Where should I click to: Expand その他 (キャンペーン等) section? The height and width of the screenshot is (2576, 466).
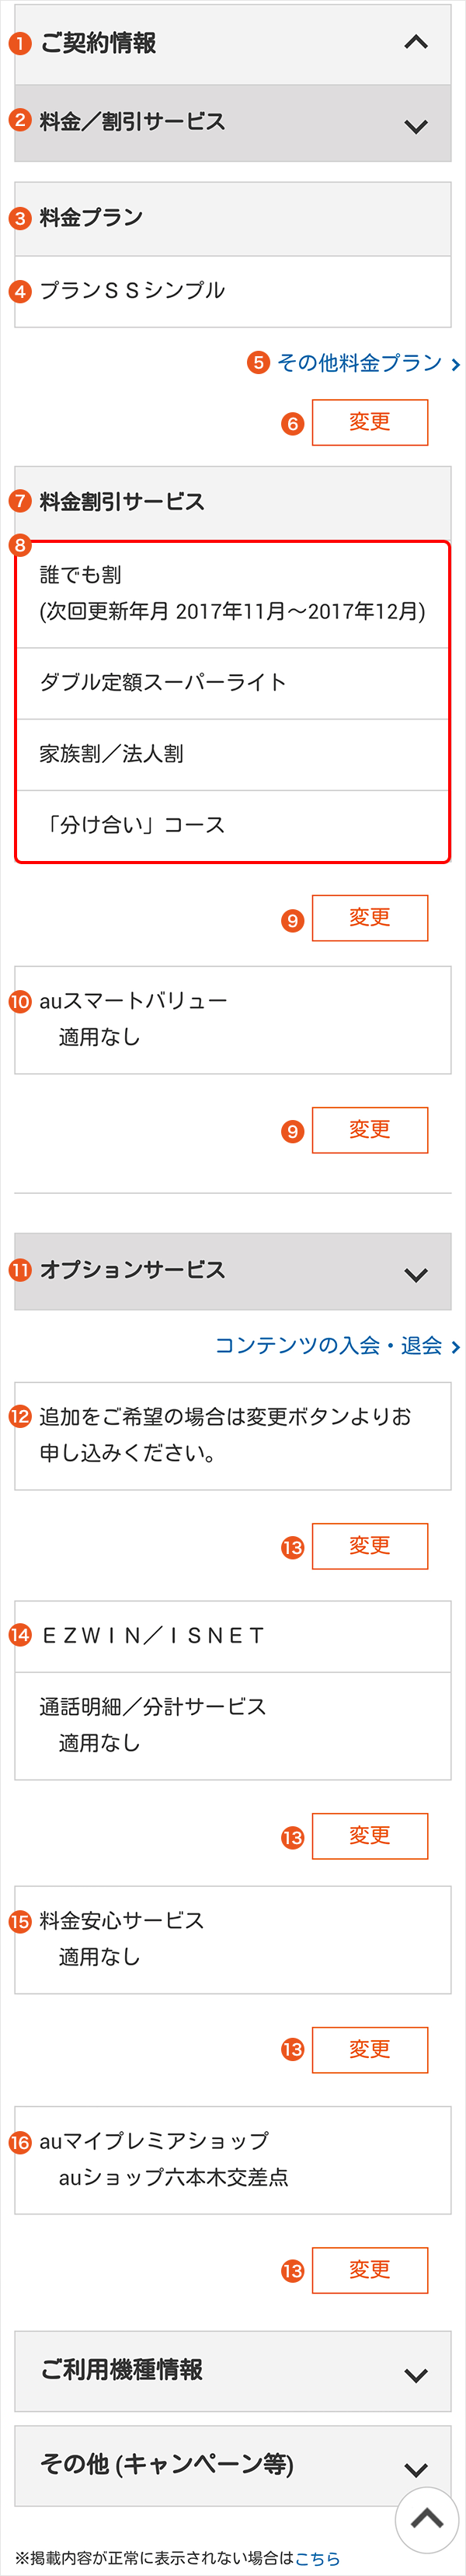[231, 2463]
